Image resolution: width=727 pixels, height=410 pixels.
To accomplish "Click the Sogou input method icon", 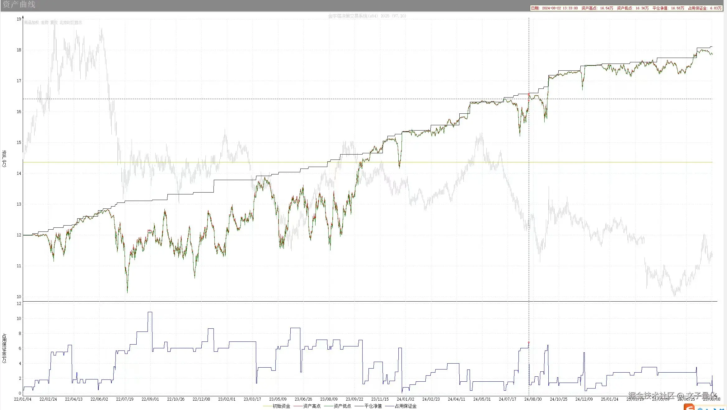I will 689,407.
